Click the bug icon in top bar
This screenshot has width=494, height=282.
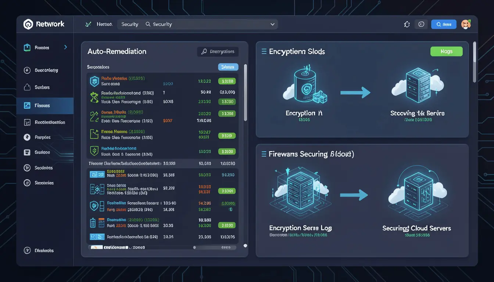pyautogui.click(x=407, y=24)
